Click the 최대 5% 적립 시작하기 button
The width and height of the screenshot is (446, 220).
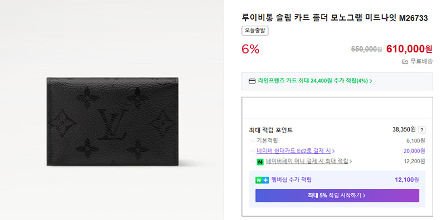click(337, 195)
